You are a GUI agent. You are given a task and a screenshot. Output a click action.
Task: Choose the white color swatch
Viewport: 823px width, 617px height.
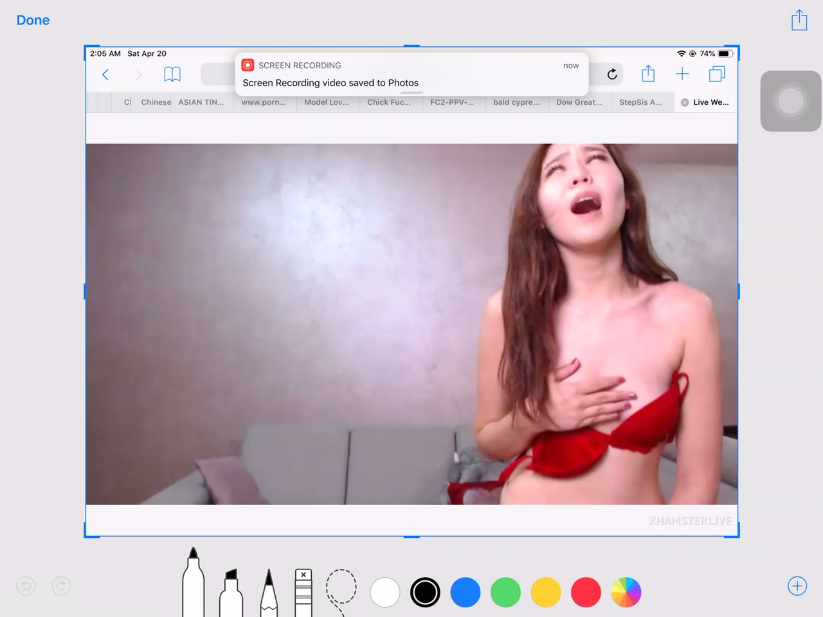pyautogui.click(x=385, y=592)
